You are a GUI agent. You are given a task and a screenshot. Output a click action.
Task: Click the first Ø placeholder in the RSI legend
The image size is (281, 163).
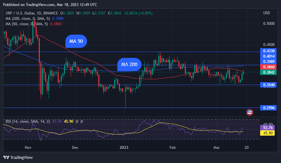[x=77, y=121]
